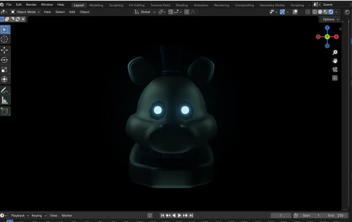352x222 pixels.
Task: Toggle viewport gizmos display
Action: (x=282, y=12)
